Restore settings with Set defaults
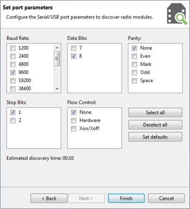This screenshot has width=190, height=209. click(x=155, y=137)
